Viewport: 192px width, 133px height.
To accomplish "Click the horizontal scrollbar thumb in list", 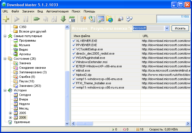I will pos(85,124).
